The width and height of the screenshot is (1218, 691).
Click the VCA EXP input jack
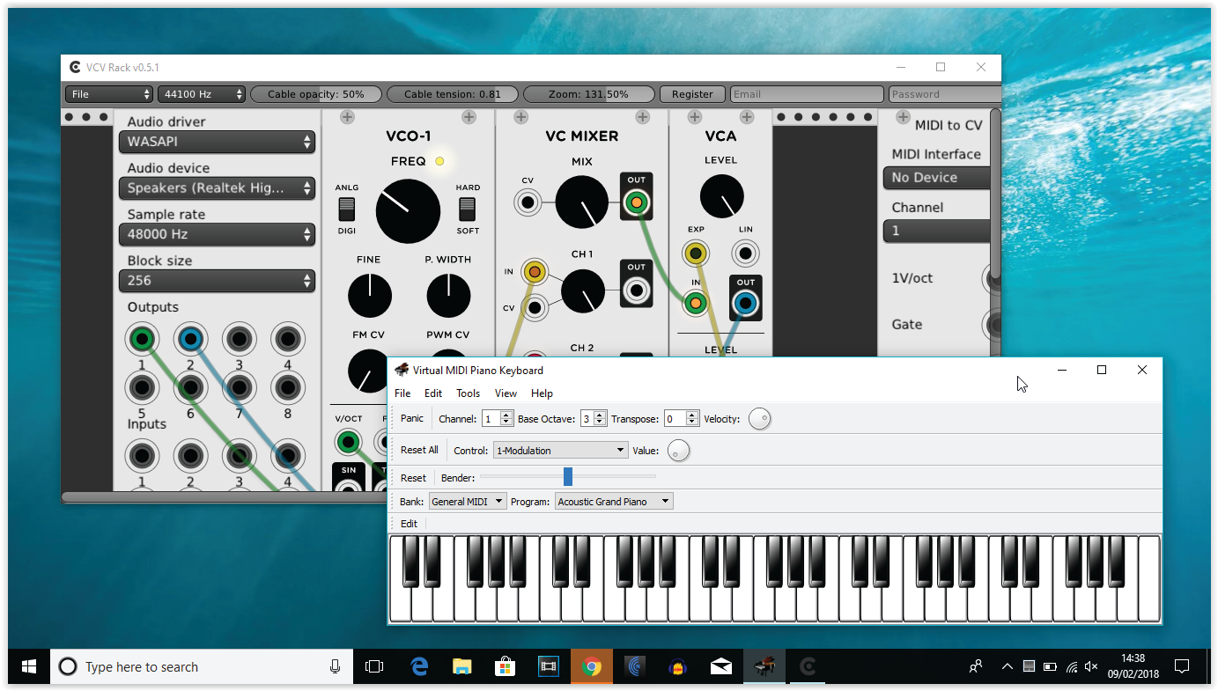[696, 254]
